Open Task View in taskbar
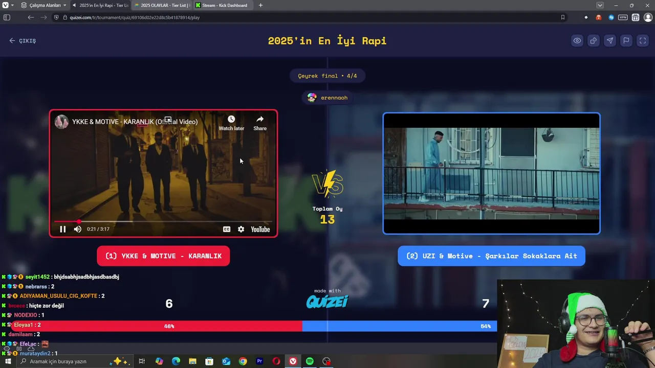Screen dimensions: 655x368 (x=142, y=361)
